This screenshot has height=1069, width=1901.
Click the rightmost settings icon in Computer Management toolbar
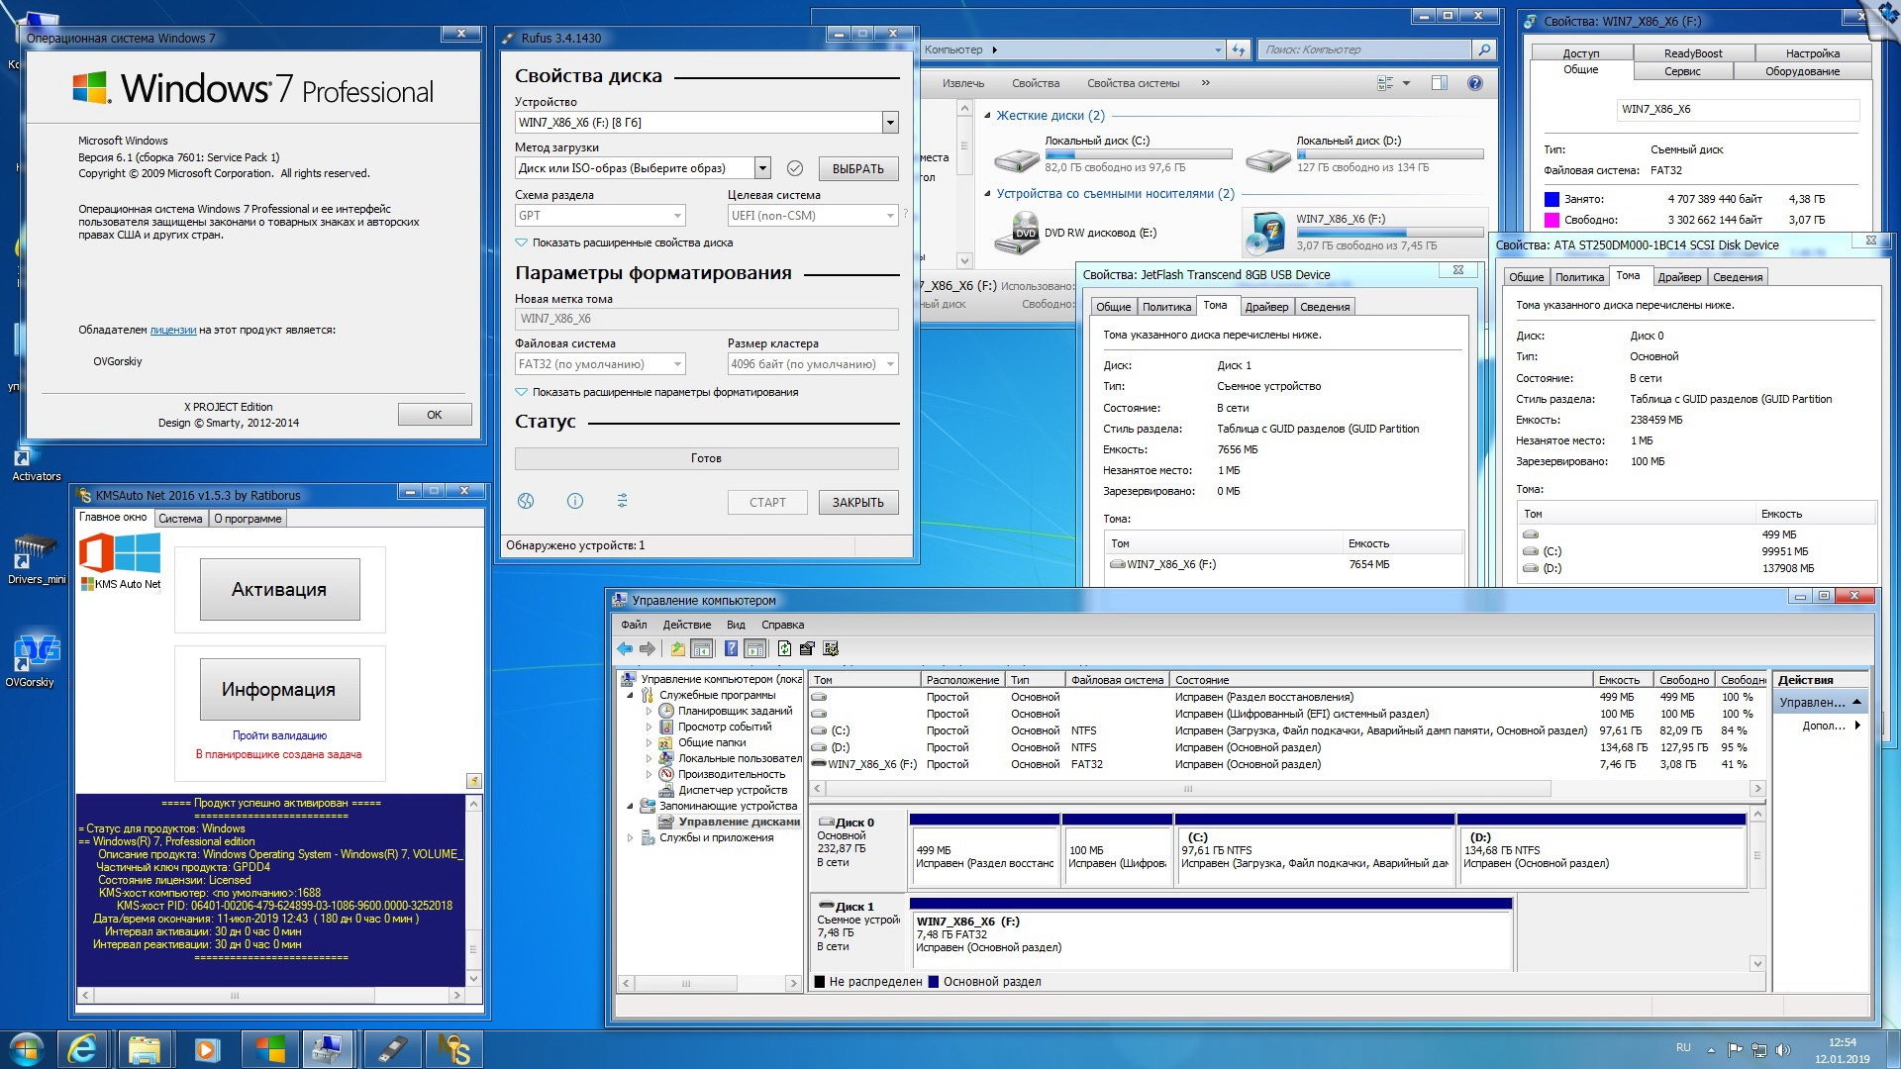(831, 648)
